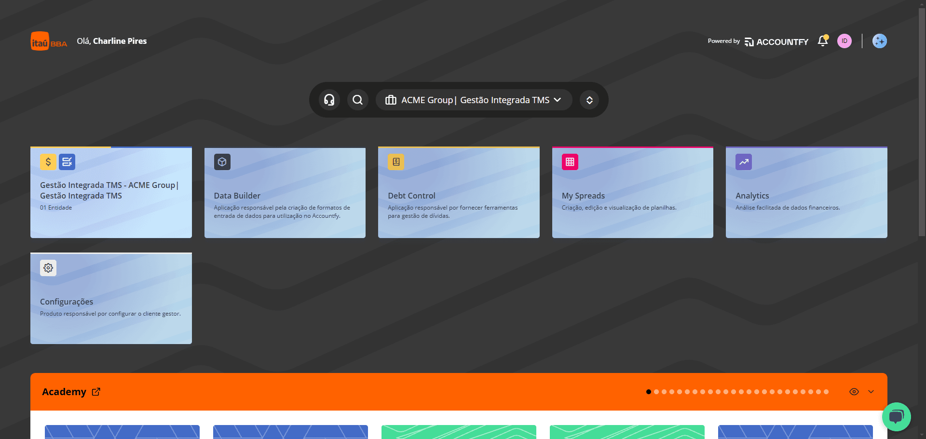Open the pink ID user avatar menu
Image resolution: width=926 pixels, height=439 pixels.
tap(844, 41)
